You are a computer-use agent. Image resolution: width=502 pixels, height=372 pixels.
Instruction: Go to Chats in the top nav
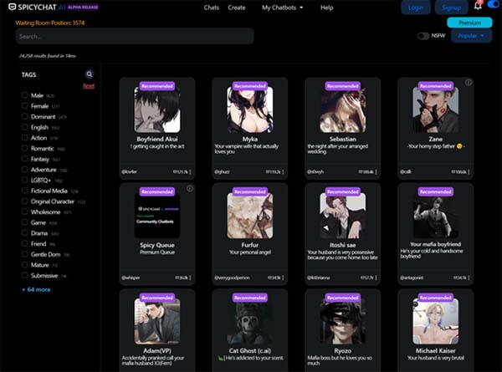tap(212, 8)
